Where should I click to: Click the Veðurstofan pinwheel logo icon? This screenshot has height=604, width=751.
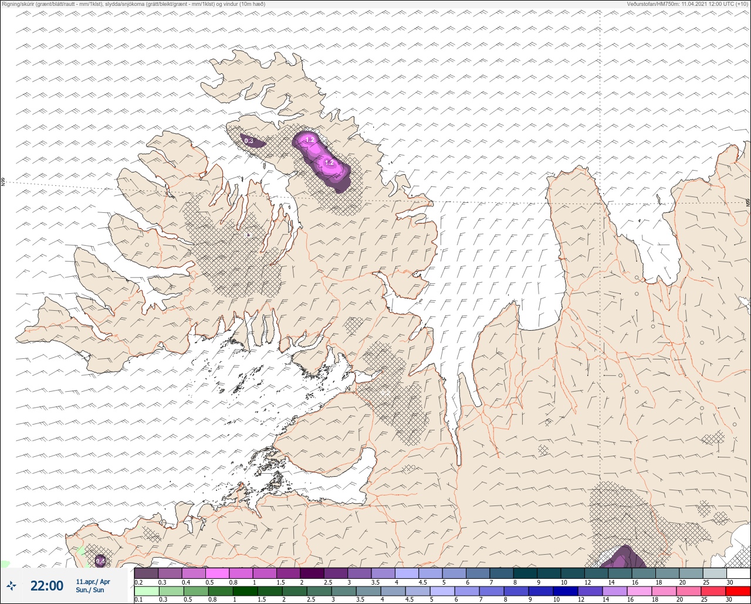point(12,585)
